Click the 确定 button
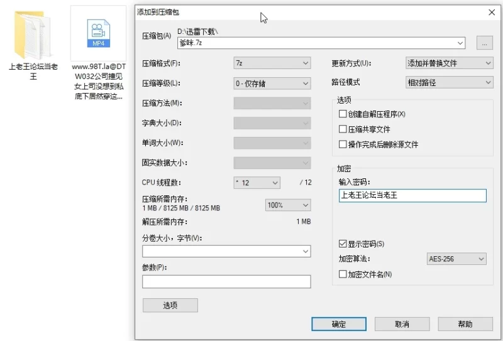Image resolution: width=503 pixels, height=341 pixels. coord(339,324)
